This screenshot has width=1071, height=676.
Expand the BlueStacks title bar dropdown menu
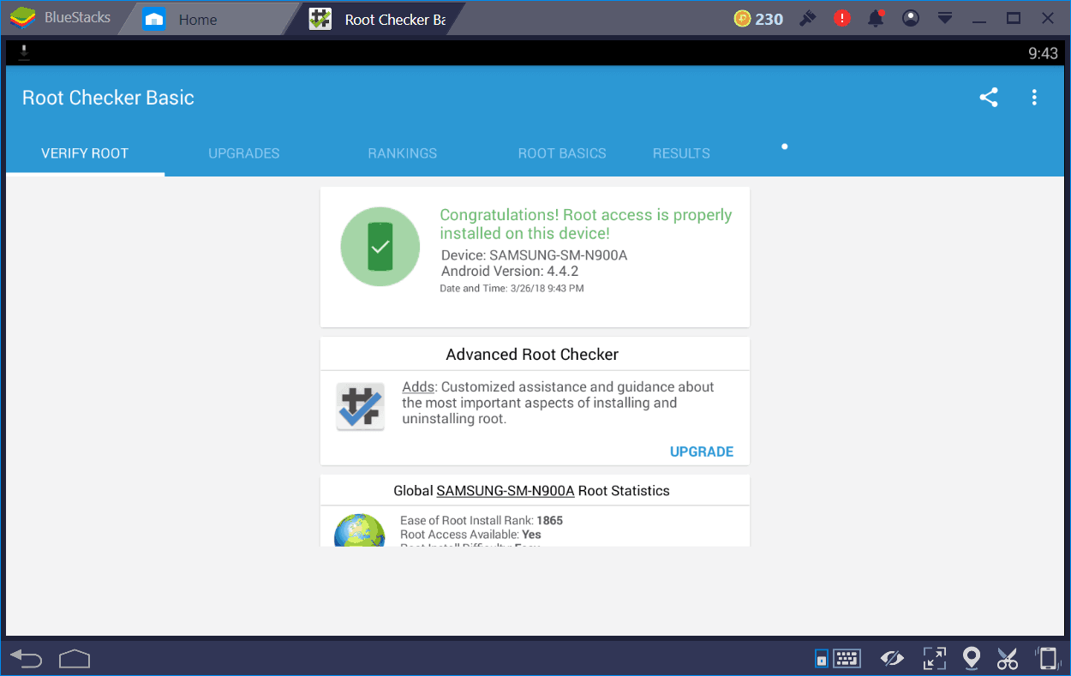[x=945, y=18]
